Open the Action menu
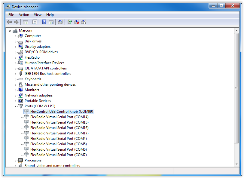This screenshot has width=244, height=178. (x=24, y=15)
